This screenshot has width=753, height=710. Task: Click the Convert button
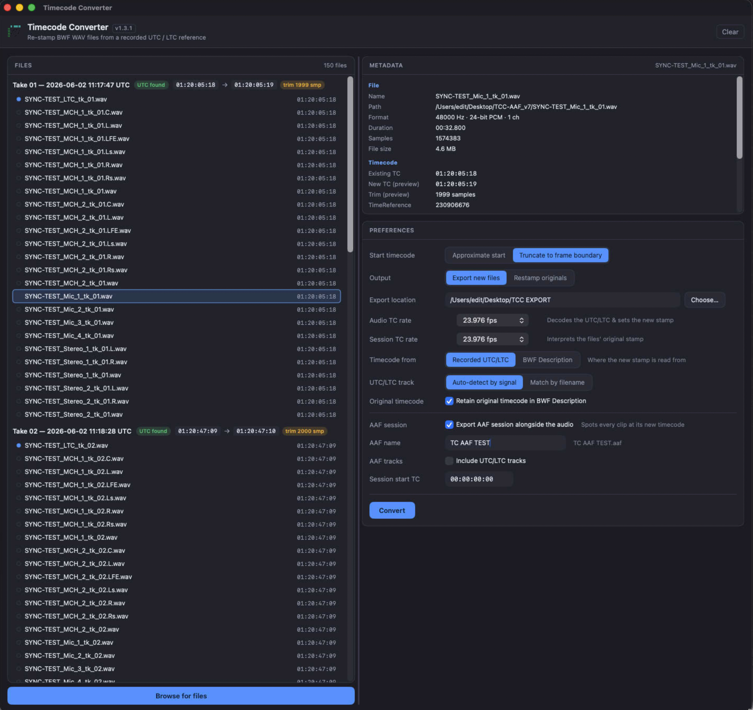(x=392, y=510)
